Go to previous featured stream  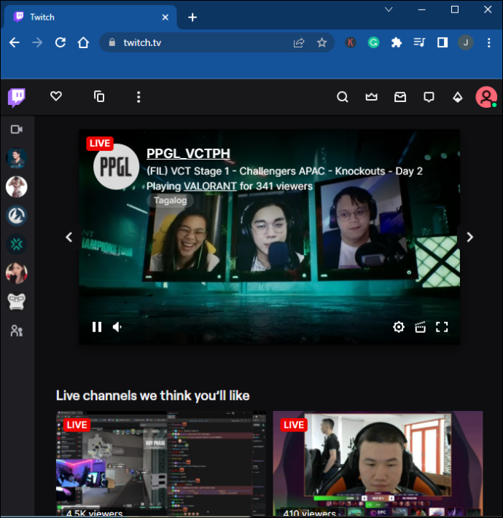coord(69,237)
